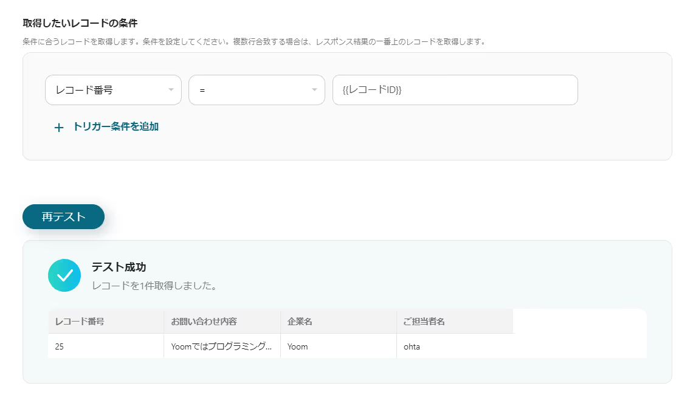Image resolution: width=693 pixels, height=403 pixels.
Task: Click the 企業名 column header
Action: coord(339,322)
